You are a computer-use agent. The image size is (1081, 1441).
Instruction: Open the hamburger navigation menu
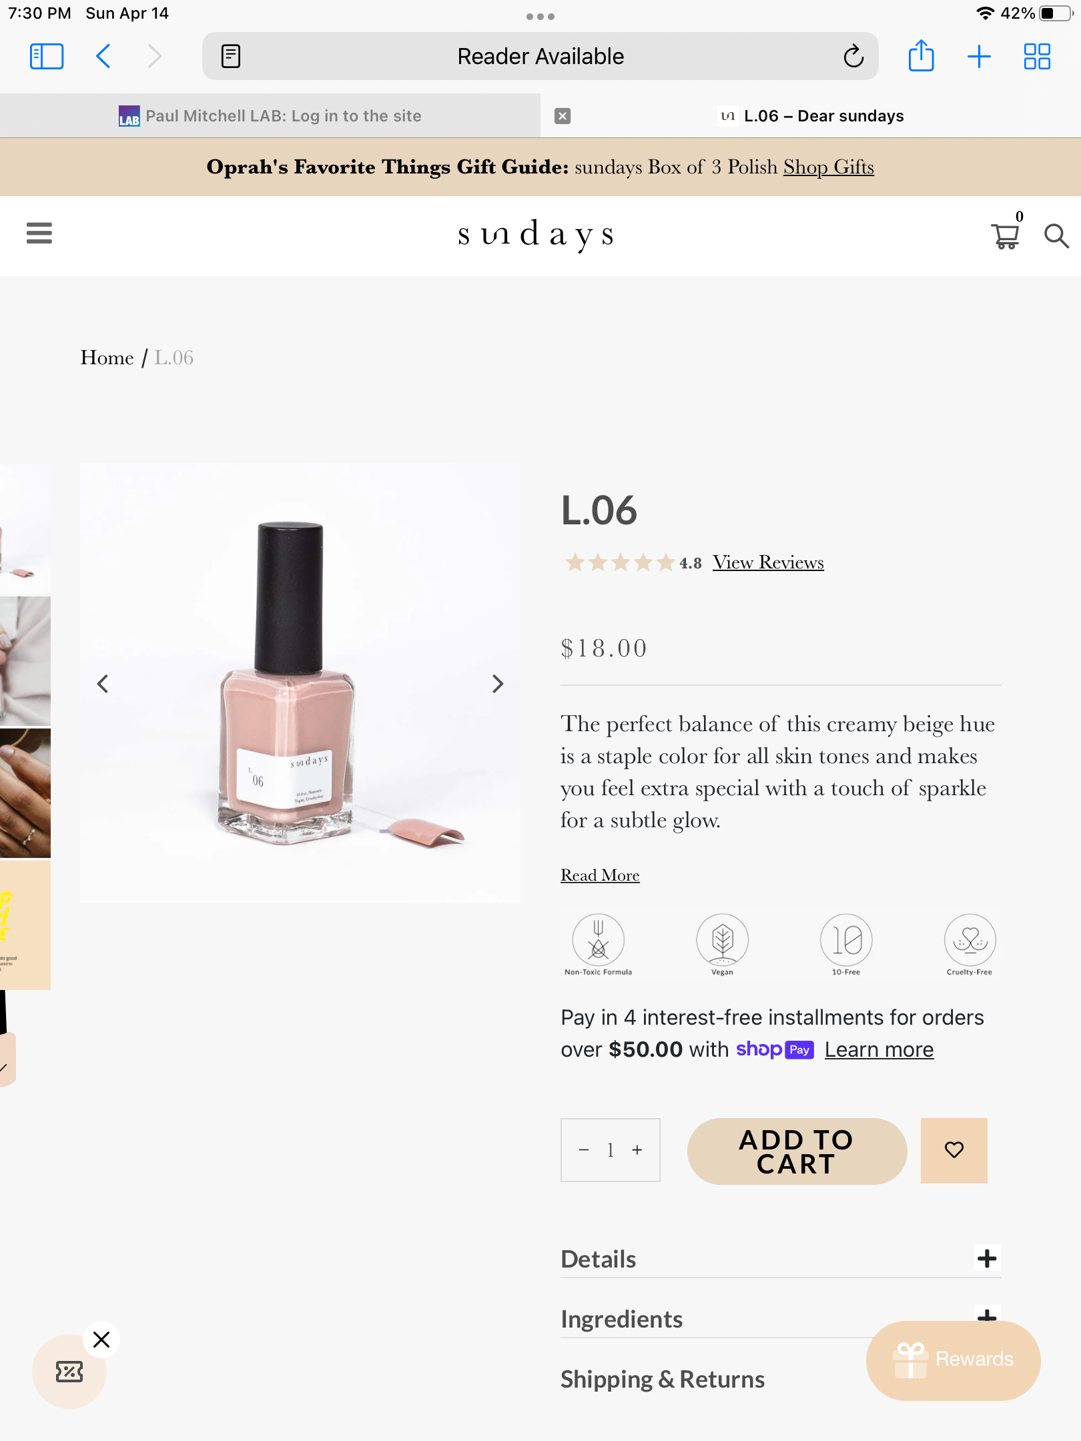click(x=39, y=233)
